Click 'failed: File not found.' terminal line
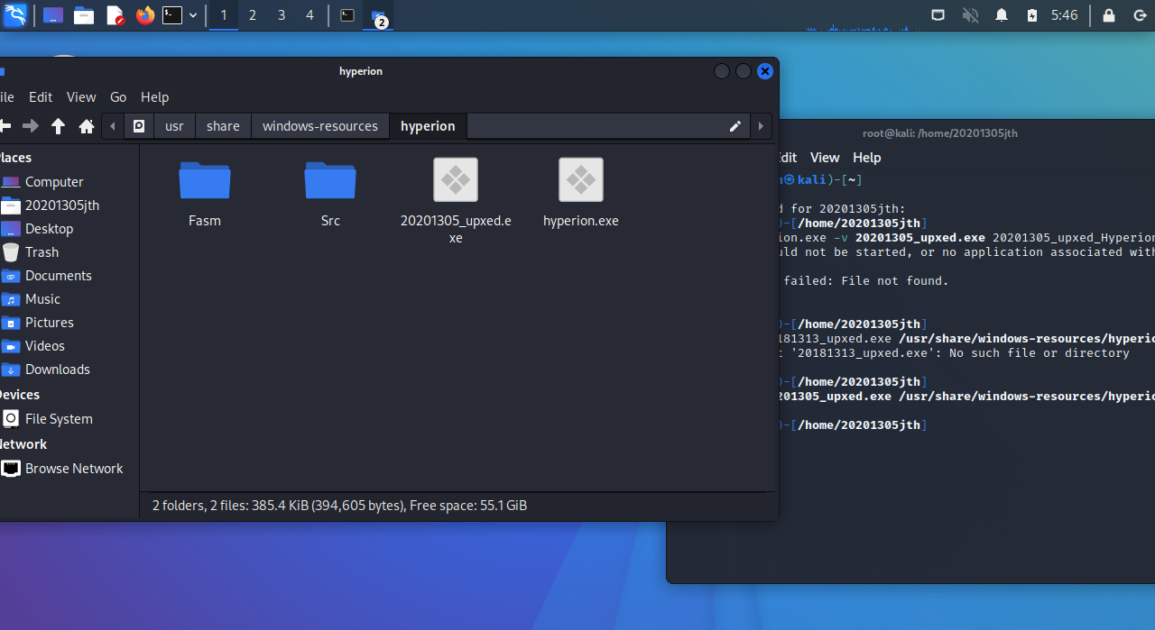The width and height of the screenshot is (1155, 630). pos(866,281)
